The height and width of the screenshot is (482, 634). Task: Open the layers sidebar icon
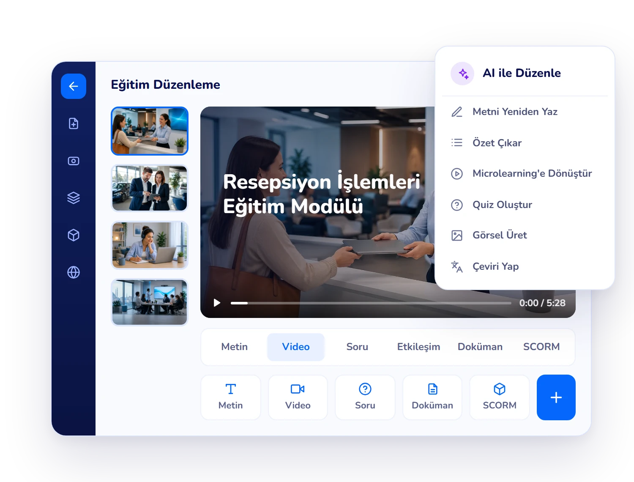pyautogui.click(x=74, y=198)
